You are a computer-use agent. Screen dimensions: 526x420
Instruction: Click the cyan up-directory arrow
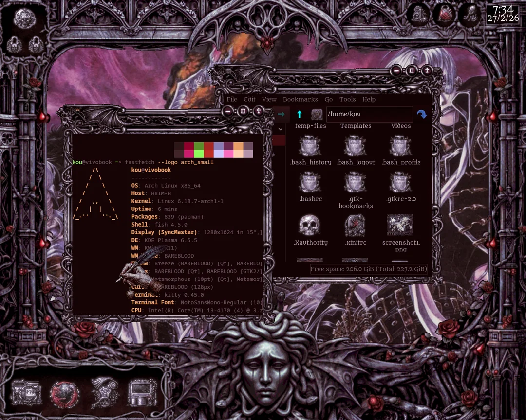(x=299, y=114)
